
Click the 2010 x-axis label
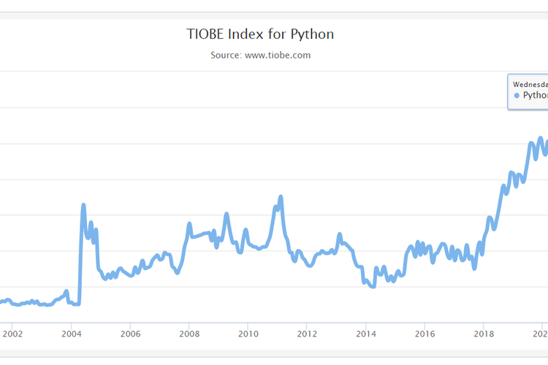coord(248,334)
